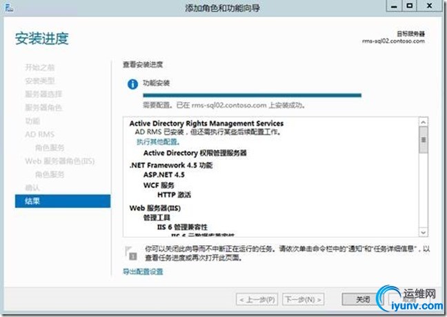This screenshot has height=317, width=447.
Task: Click the WCF 服务 entry
Action: tap(159, 185)
